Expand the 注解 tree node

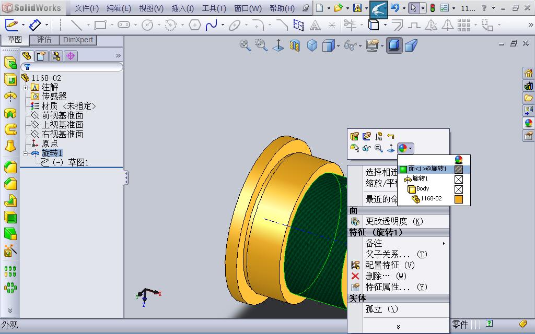25,88
